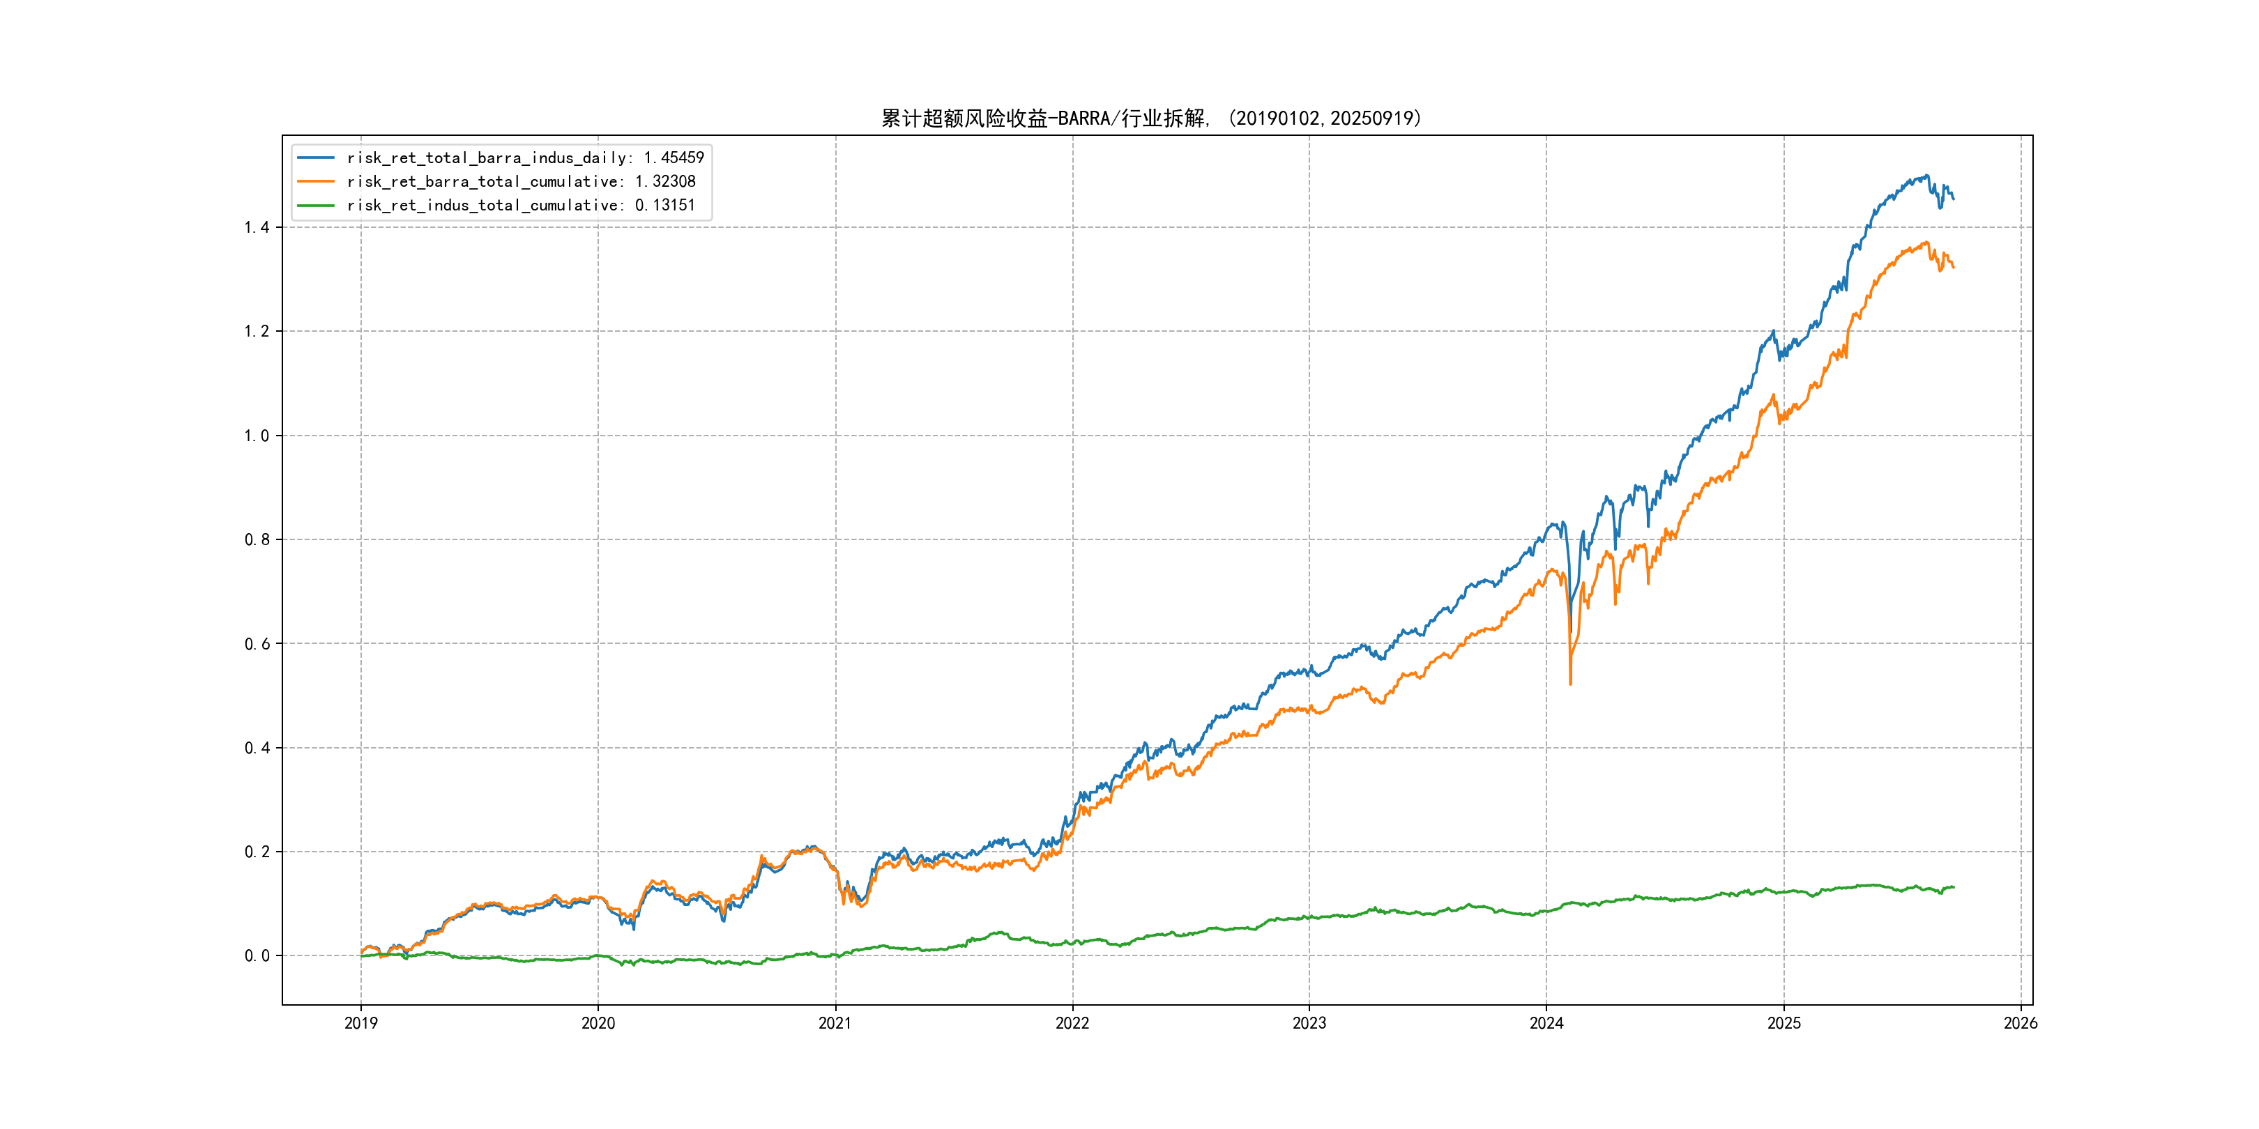Click the 0.8 y-axis tick label

pyautogui.click(x=257, y=540)
